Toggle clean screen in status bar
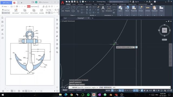173x97 pixels. click(168, 91)
